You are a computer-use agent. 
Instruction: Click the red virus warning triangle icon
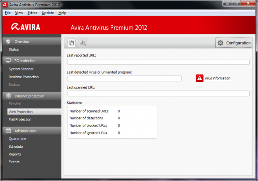[199, 78]
